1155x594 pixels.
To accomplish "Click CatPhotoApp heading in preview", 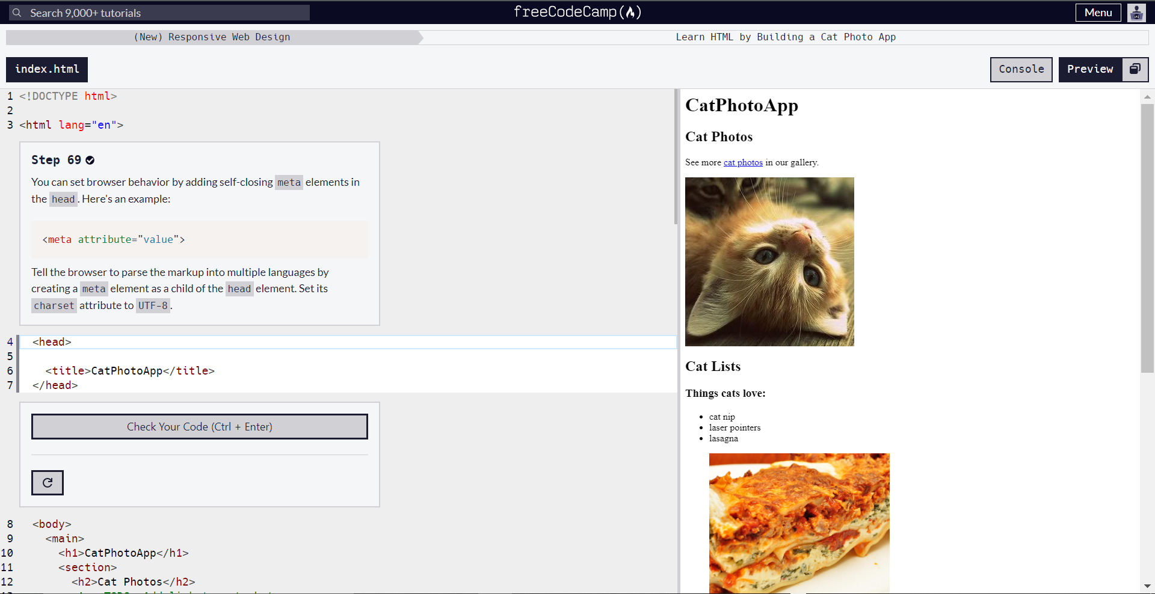I will tap(742, 106).
